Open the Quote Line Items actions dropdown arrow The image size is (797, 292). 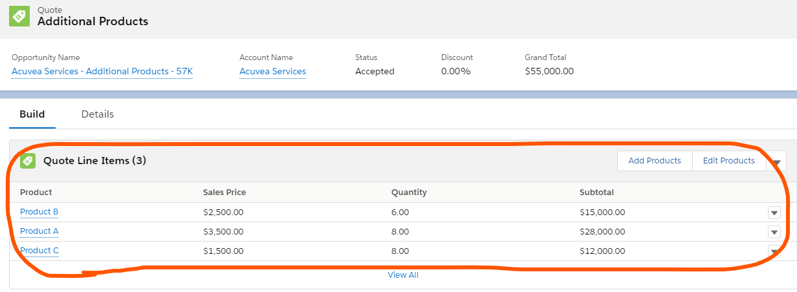click(x=776, y=162)
